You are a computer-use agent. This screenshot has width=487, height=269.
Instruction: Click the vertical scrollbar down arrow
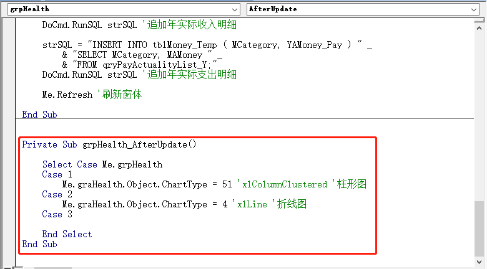pyautogui.click(x=479, y=262)
